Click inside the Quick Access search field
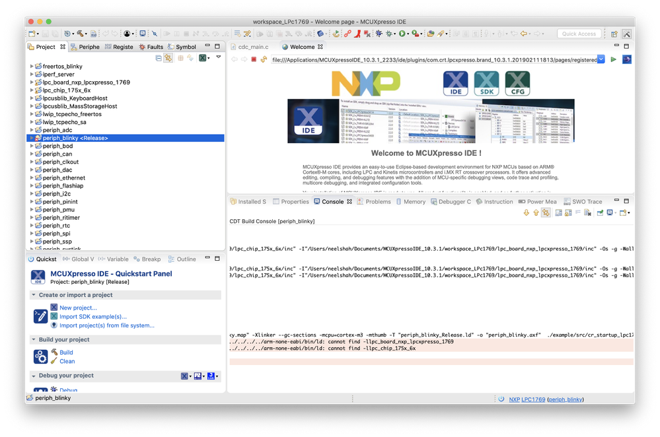The image size is (660, 437). 579,34
